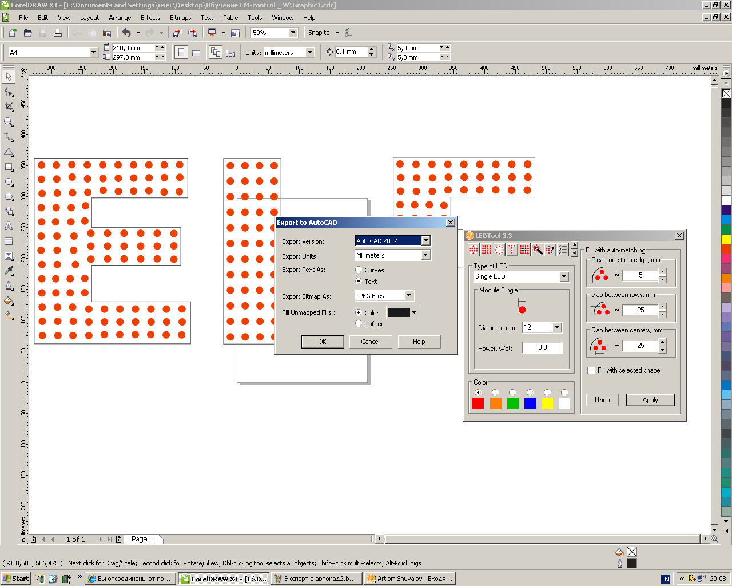The image size is (732, 586).
Task: Click the Export toolbar icon
Action: point(193,33)
